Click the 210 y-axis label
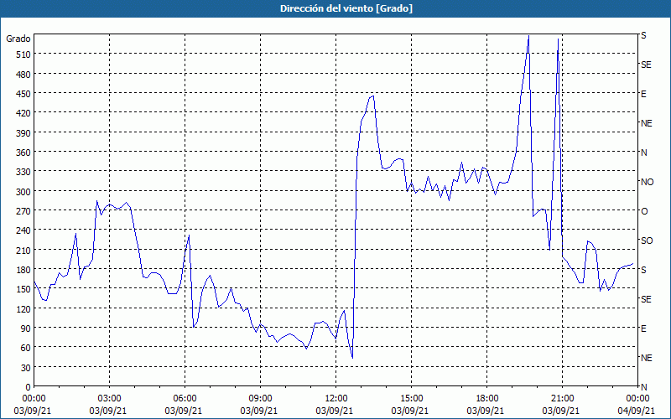Screen dimensions: 671x419 coord(23,250)
